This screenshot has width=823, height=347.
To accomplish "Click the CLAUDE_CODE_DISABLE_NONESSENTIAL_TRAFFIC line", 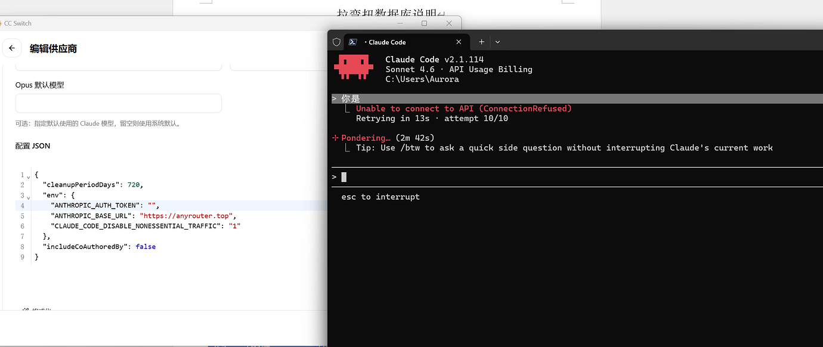I will [146, 226].
